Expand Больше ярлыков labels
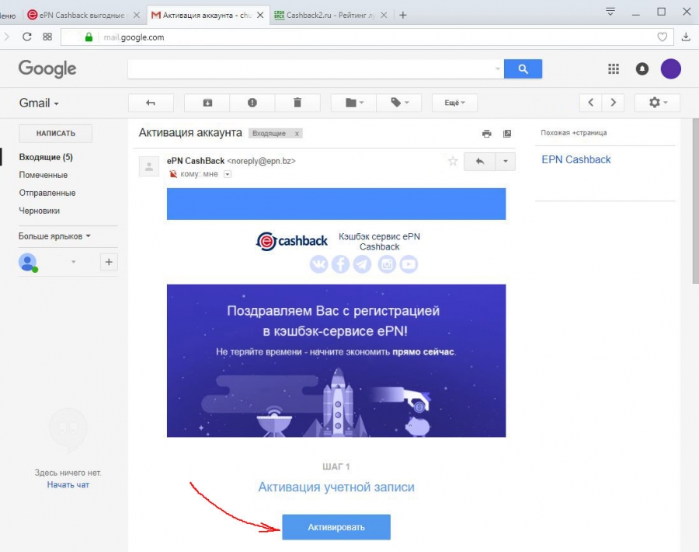 point(54,236)
